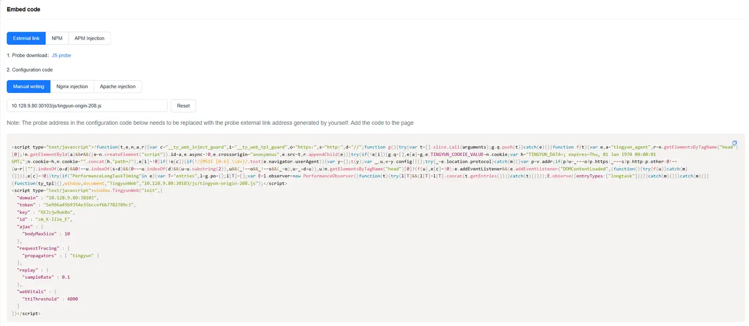The width and height of the screenshot is (749, 326).
Task: Select the APM Injection tab
Action: [x=89, y=38]
